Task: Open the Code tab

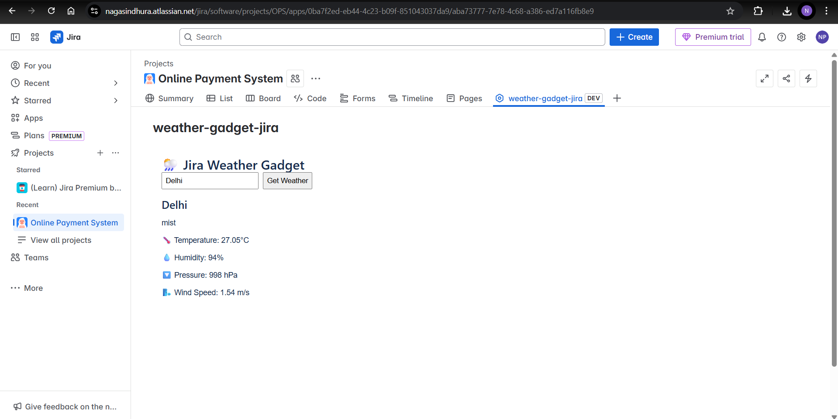Action: [310, 98]
